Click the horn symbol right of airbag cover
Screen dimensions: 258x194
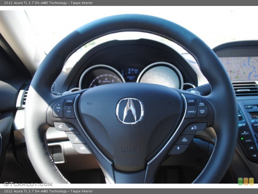click(x=170, y=103)
